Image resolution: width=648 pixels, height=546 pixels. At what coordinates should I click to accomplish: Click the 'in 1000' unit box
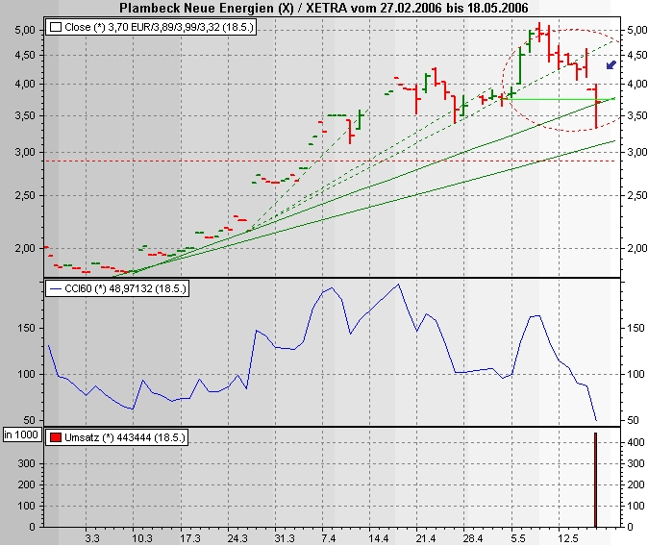21,434
